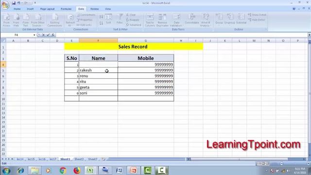Switch to Page Layout view in status bar

pos(263,163)
